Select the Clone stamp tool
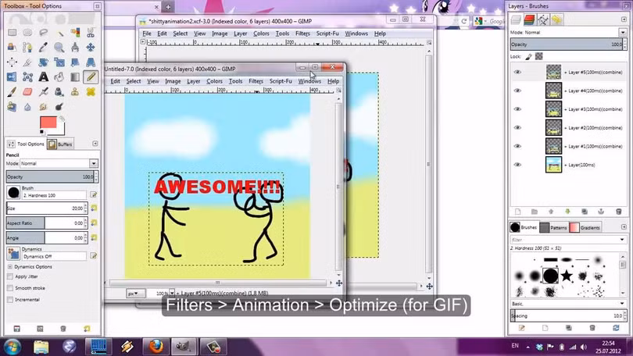This screenshot has width=633, height=356. tap(75, 92)
